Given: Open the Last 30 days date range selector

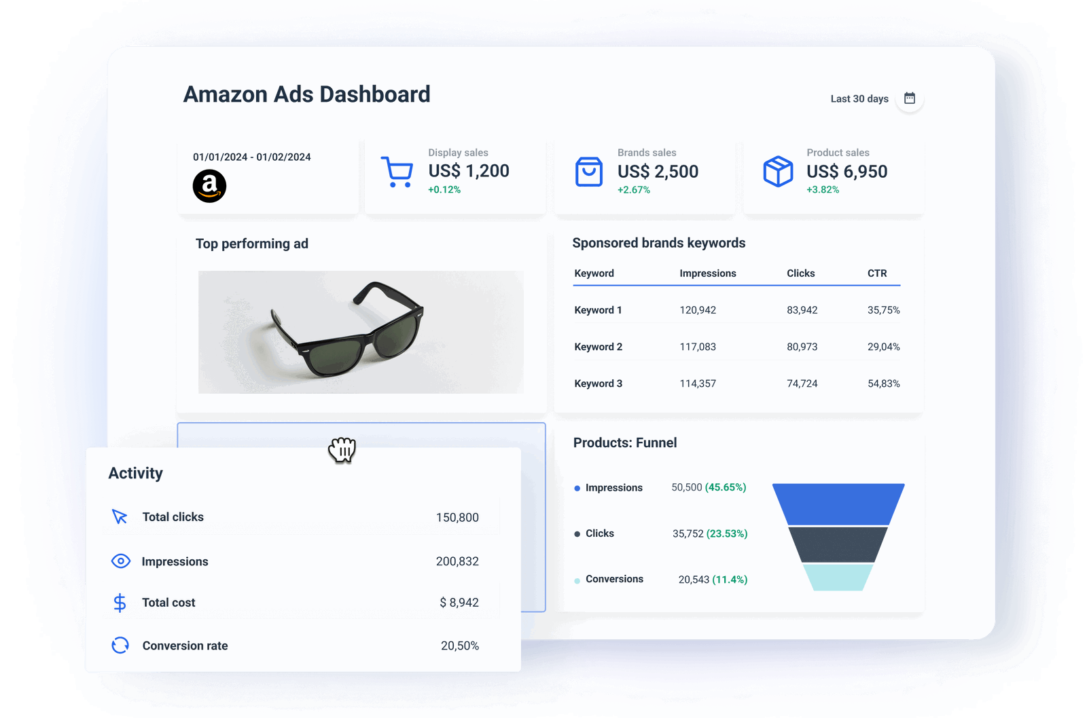Looking at the screenshot, I should 858,98.
